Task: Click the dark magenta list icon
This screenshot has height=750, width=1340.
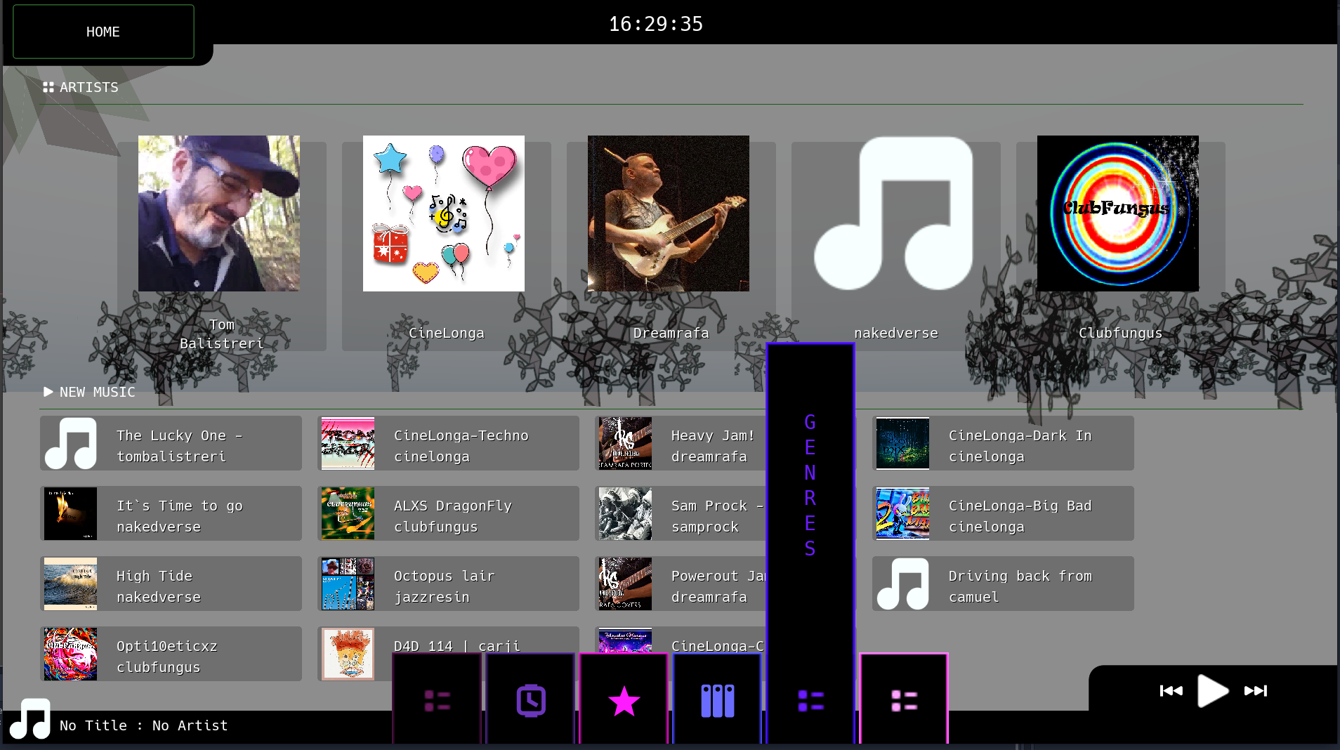Action: (437, 700)
